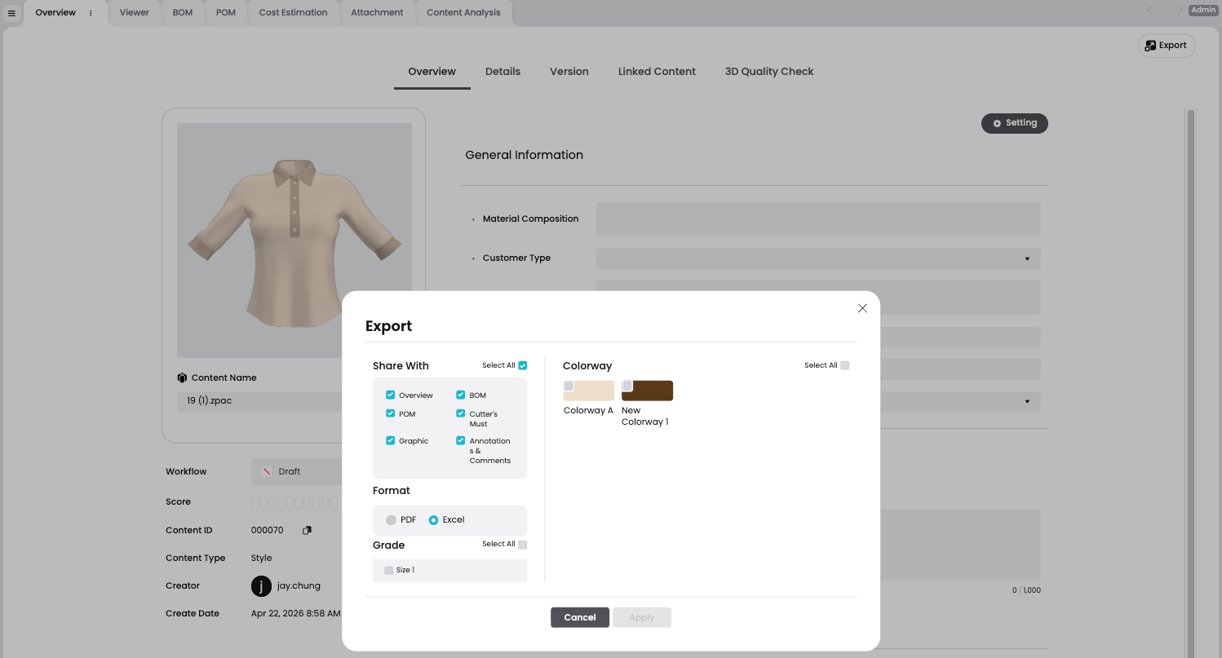Click the Score rating bar

(x=294, y=502)
